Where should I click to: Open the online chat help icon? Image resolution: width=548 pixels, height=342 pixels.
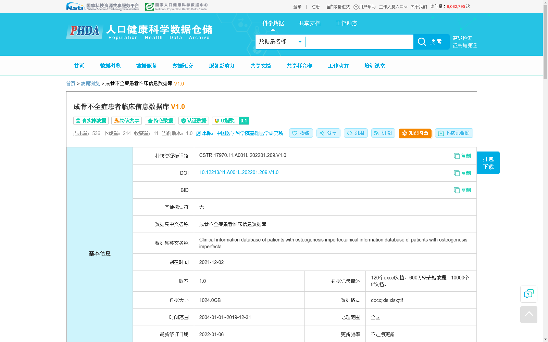[528, 294]
